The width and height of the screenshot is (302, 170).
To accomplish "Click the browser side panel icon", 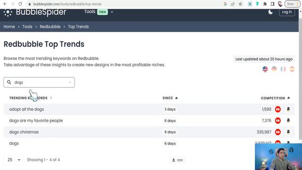I will [272, 4].
